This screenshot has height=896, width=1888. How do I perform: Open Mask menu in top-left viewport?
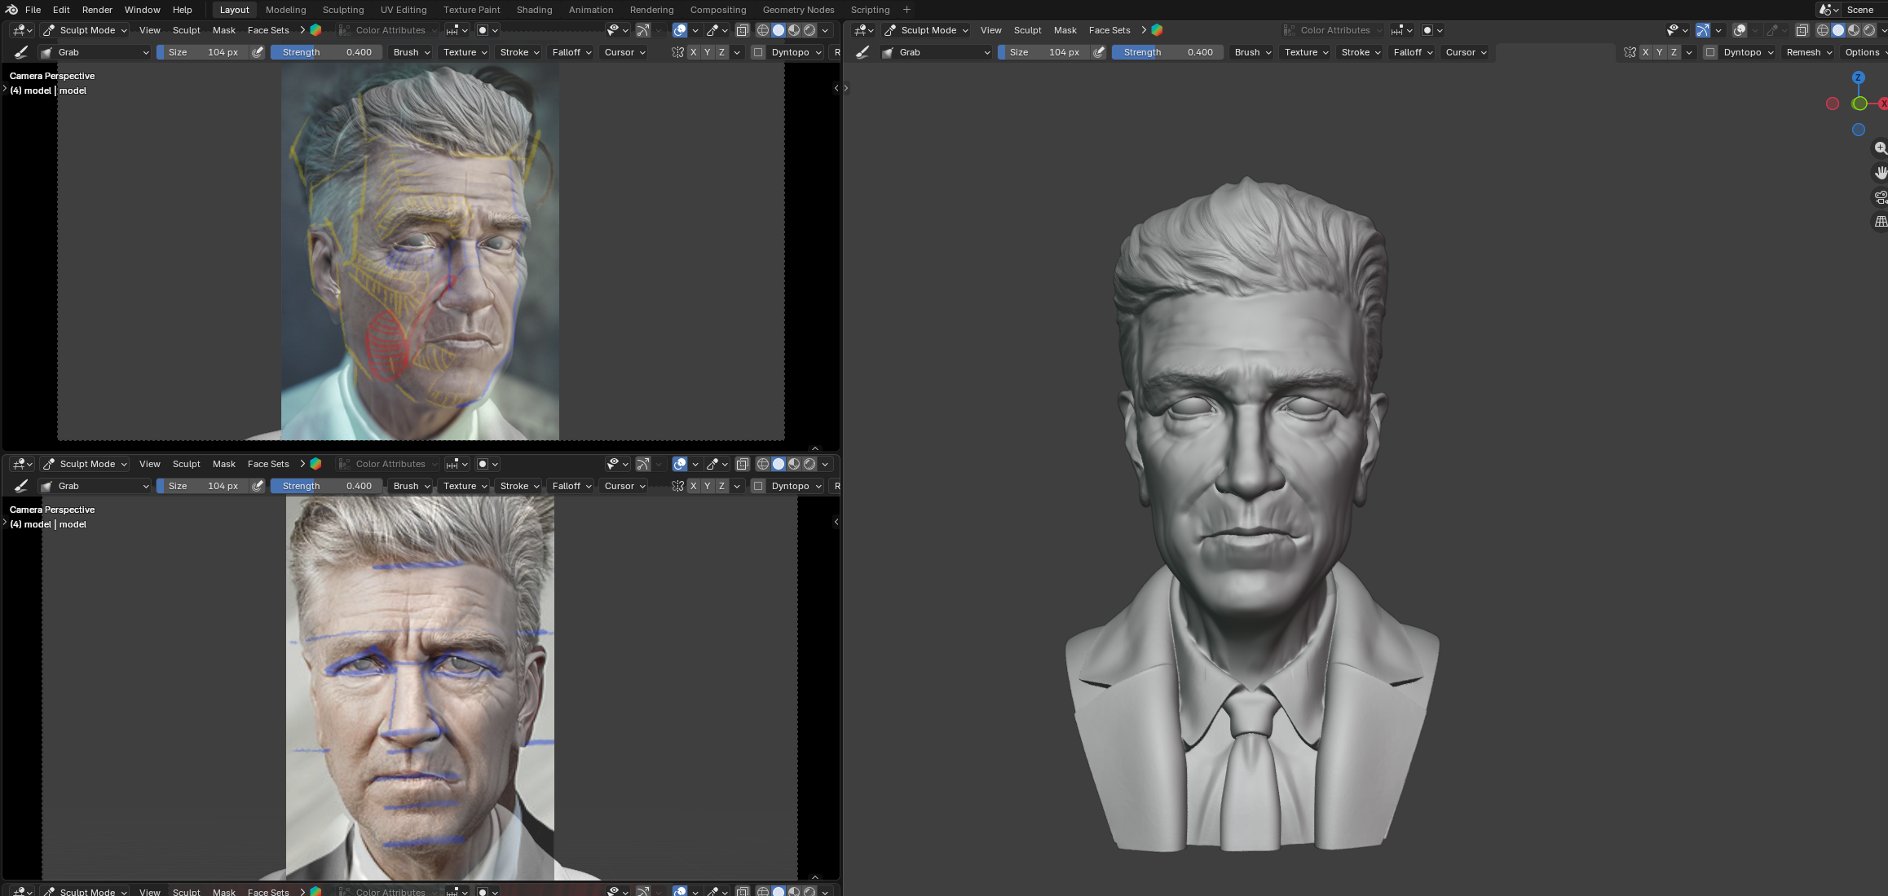pos(223,30)
